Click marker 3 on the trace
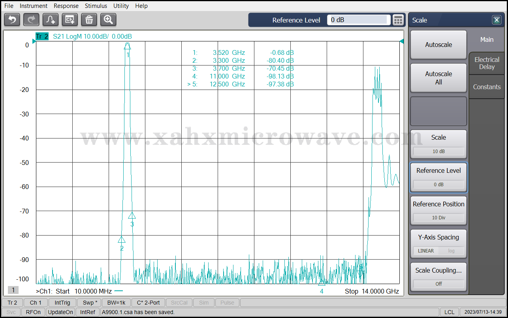This screenshot has height=318, width=508. point(132,216)
